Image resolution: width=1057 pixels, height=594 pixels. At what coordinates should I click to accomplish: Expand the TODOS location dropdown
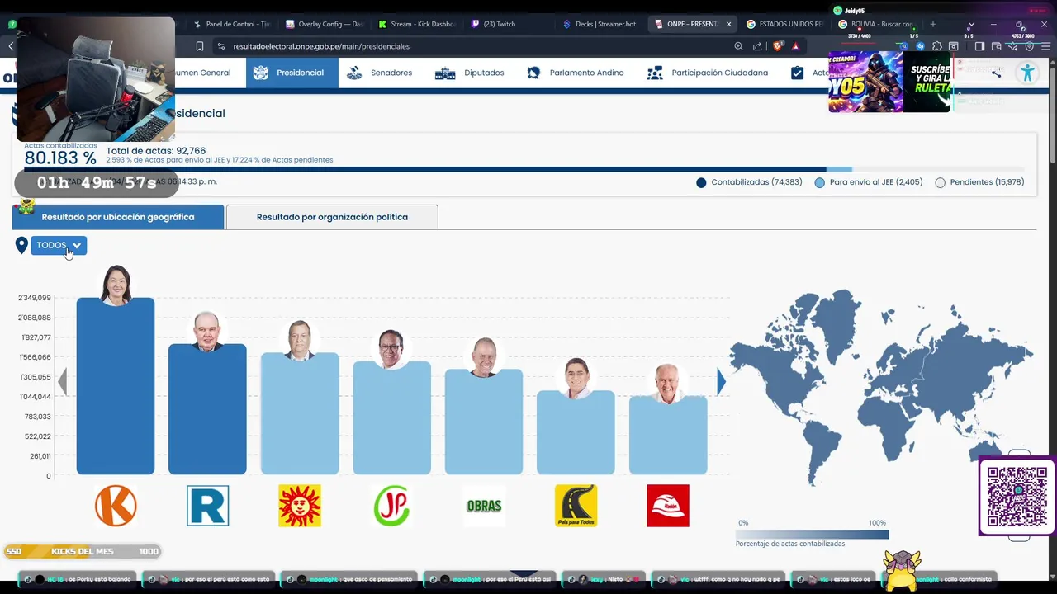point(59,245)
